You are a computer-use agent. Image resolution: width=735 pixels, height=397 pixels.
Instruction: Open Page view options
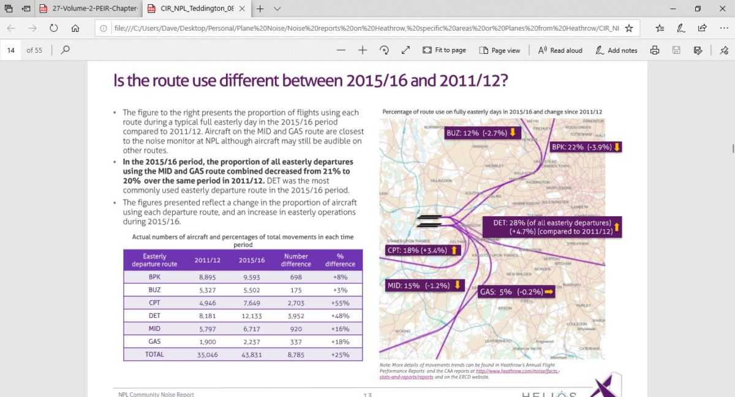[x=500, y=50]
